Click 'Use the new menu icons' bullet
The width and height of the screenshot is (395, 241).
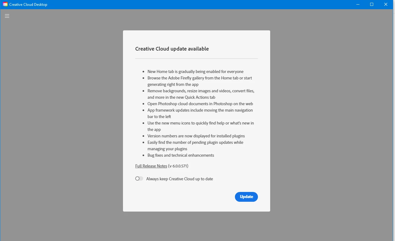point(201,126)
